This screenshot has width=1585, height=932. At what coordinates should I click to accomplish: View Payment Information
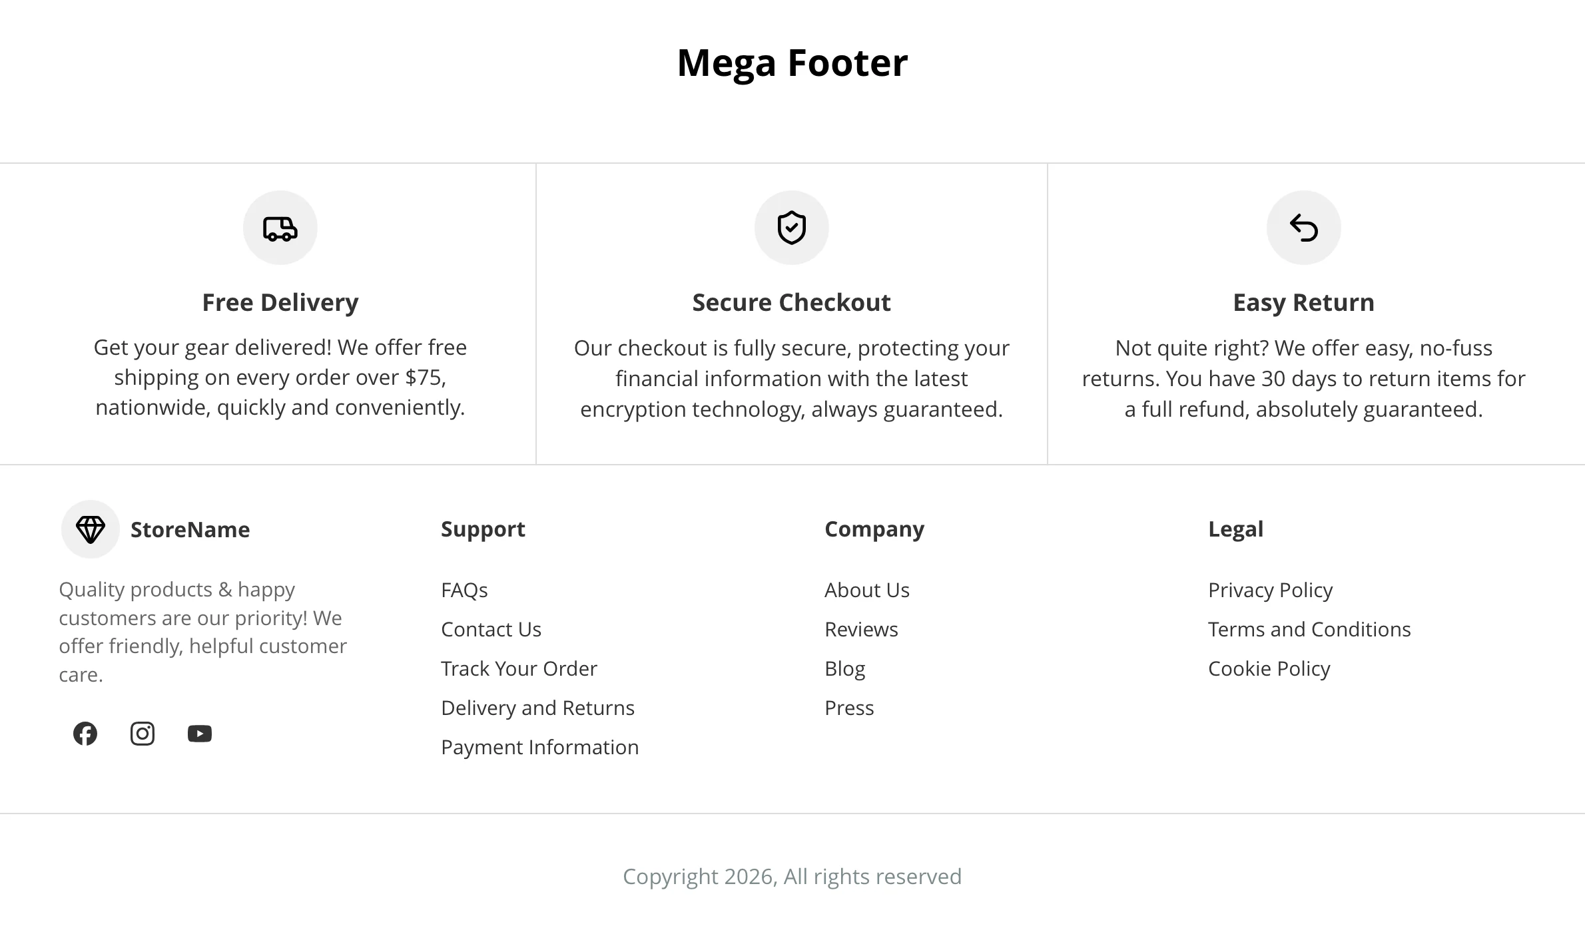coord(539,747)
